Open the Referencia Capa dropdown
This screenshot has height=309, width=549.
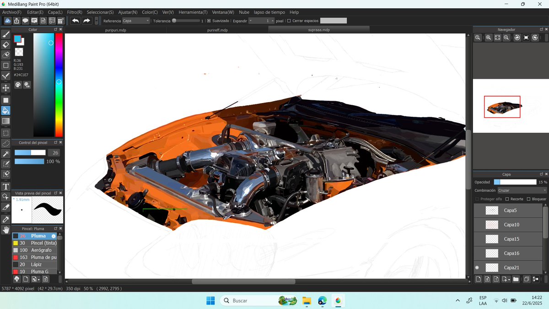click(x=136, y=21)
